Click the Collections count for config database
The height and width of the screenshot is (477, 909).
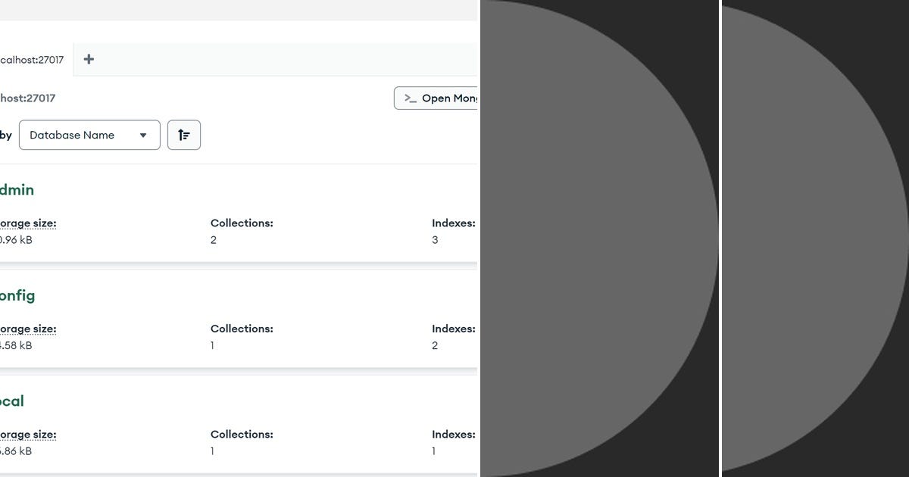pyautogui.click(x=213, y=345)
